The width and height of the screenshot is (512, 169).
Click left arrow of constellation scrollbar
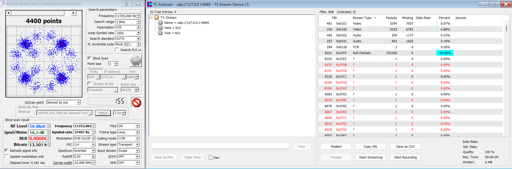[x=8, y=13]
